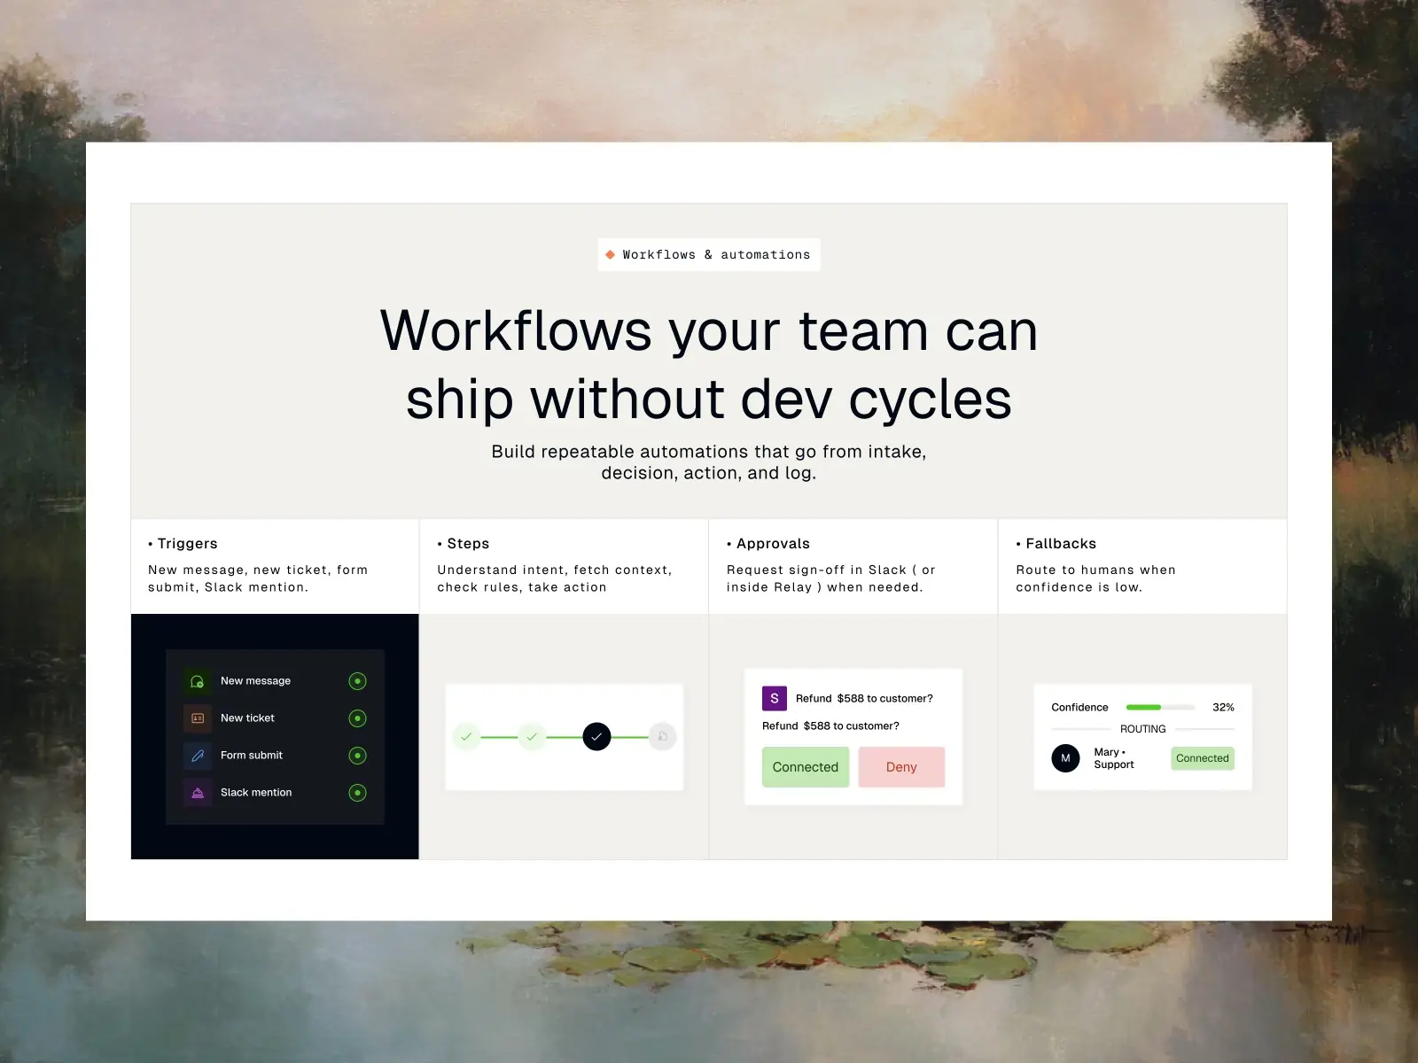Click the Slack mention bell icon
Viewport: 1418px width, 1063px height.
pyautogui.click(x=197, y=792)
